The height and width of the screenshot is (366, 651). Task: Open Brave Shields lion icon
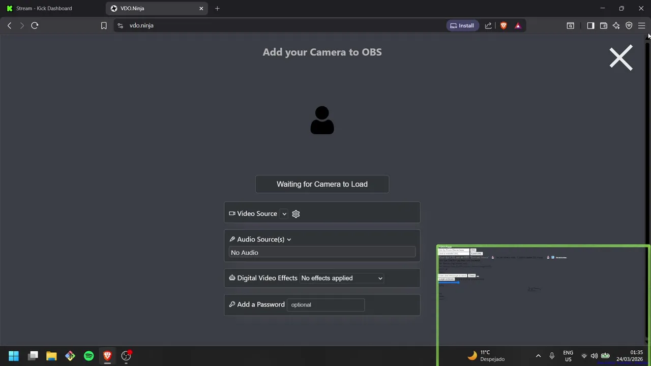pyautogui.click(x=504, y=25)
